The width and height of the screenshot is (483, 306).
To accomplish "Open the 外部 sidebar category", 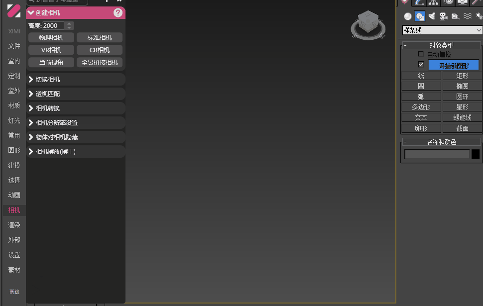I will pos(14,240).
